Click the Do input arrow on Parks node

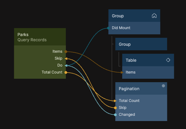pyautogui.click(x=66, y=66)
